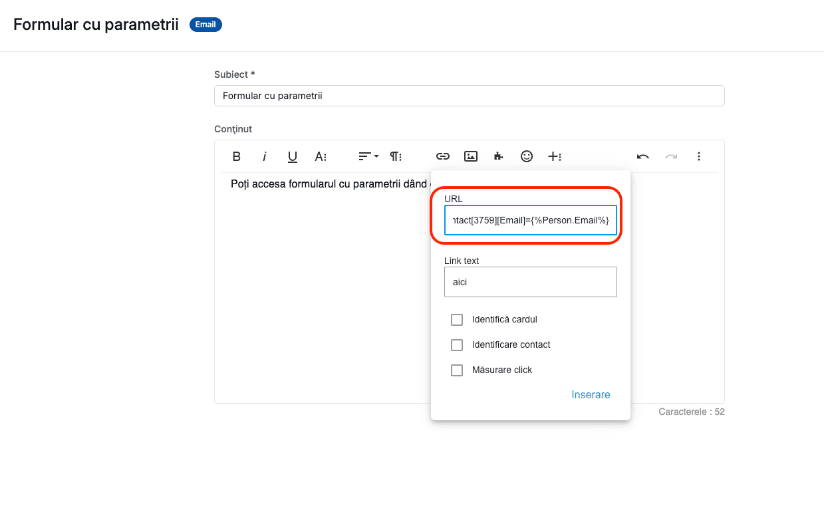The width and height of the screenshot is (824, 514).
Task: Toggle underline formatting
Action: tap(293, 156)
